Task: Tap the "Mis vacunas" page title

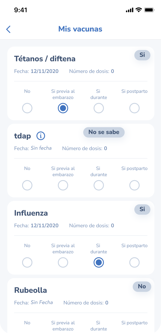Action: click(x=80, y=29)
